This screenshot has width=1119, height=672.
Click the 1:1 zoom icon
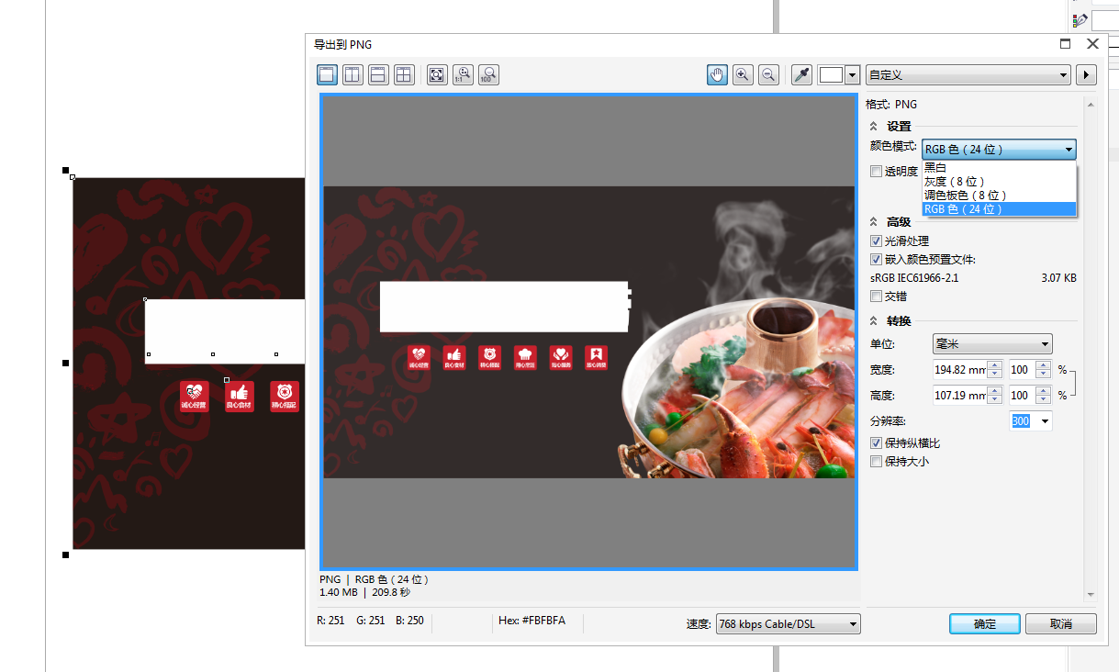(x=463, y=75)
